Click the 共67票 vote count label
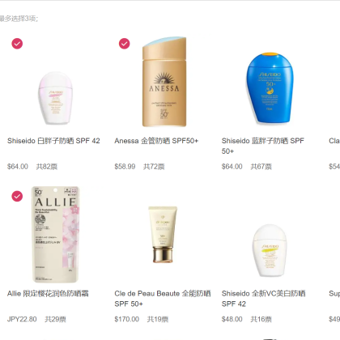Image resolution: width=340 pixels, height=340 pixels. (x=261, y=167)
